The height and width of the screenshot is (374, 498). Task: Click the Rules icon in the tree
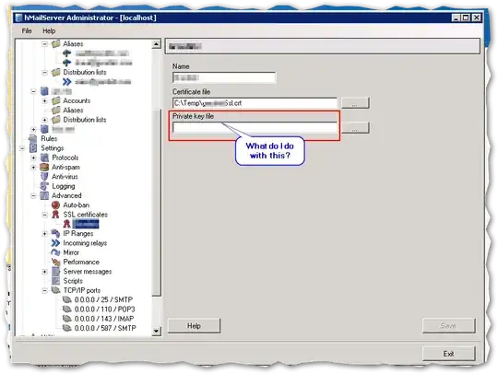click(x=32, y=138)
